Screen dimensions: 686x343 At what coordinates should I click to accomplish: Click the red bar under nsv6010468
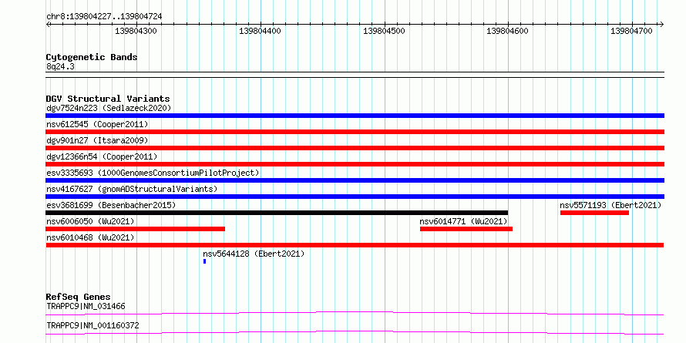coord(355,245)
